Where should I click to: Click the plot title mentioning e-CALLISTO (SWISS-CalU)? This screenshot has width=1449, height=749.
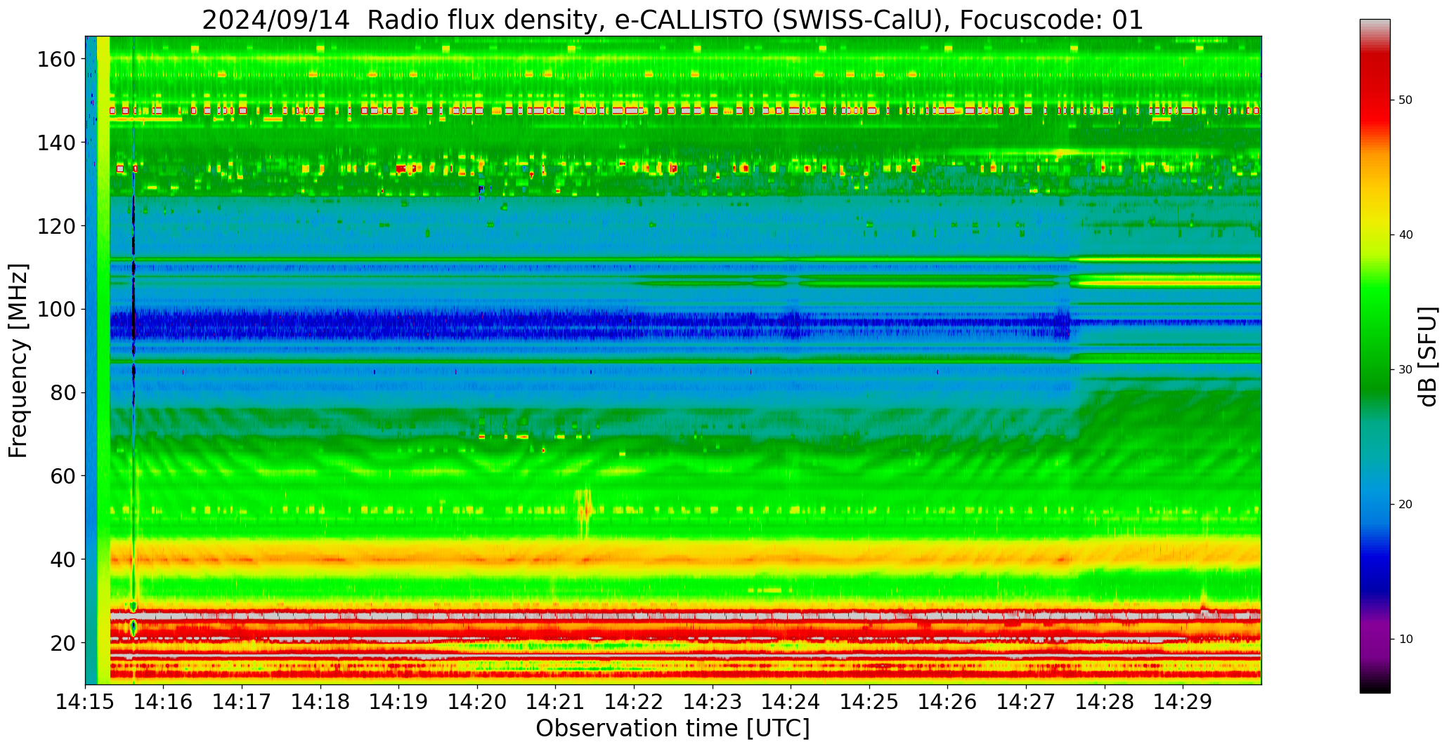pos(672,19)
